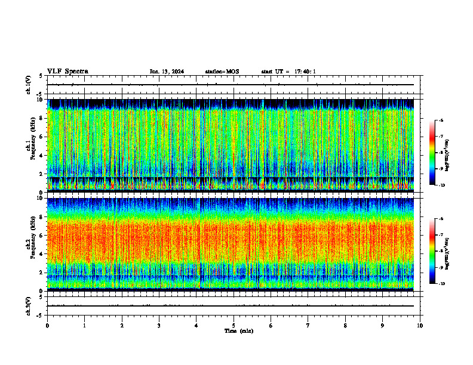473x365 pixels.
Task: Click time axis tick label "0"
Action: 47,326
